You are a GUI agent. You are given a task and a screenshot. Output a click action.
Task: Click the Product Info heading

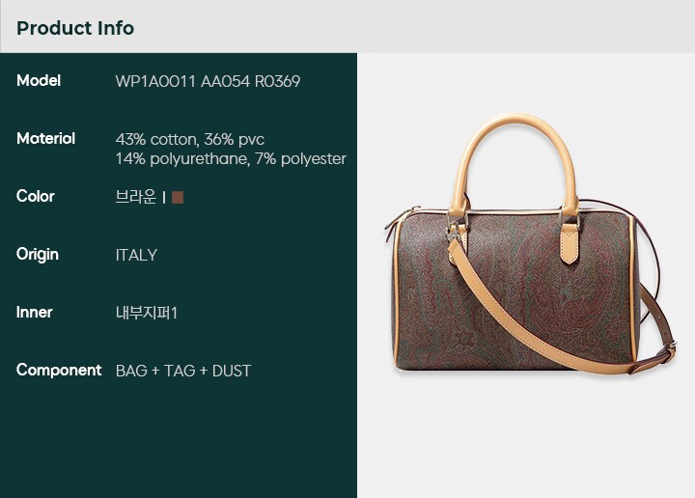point(75,28)
